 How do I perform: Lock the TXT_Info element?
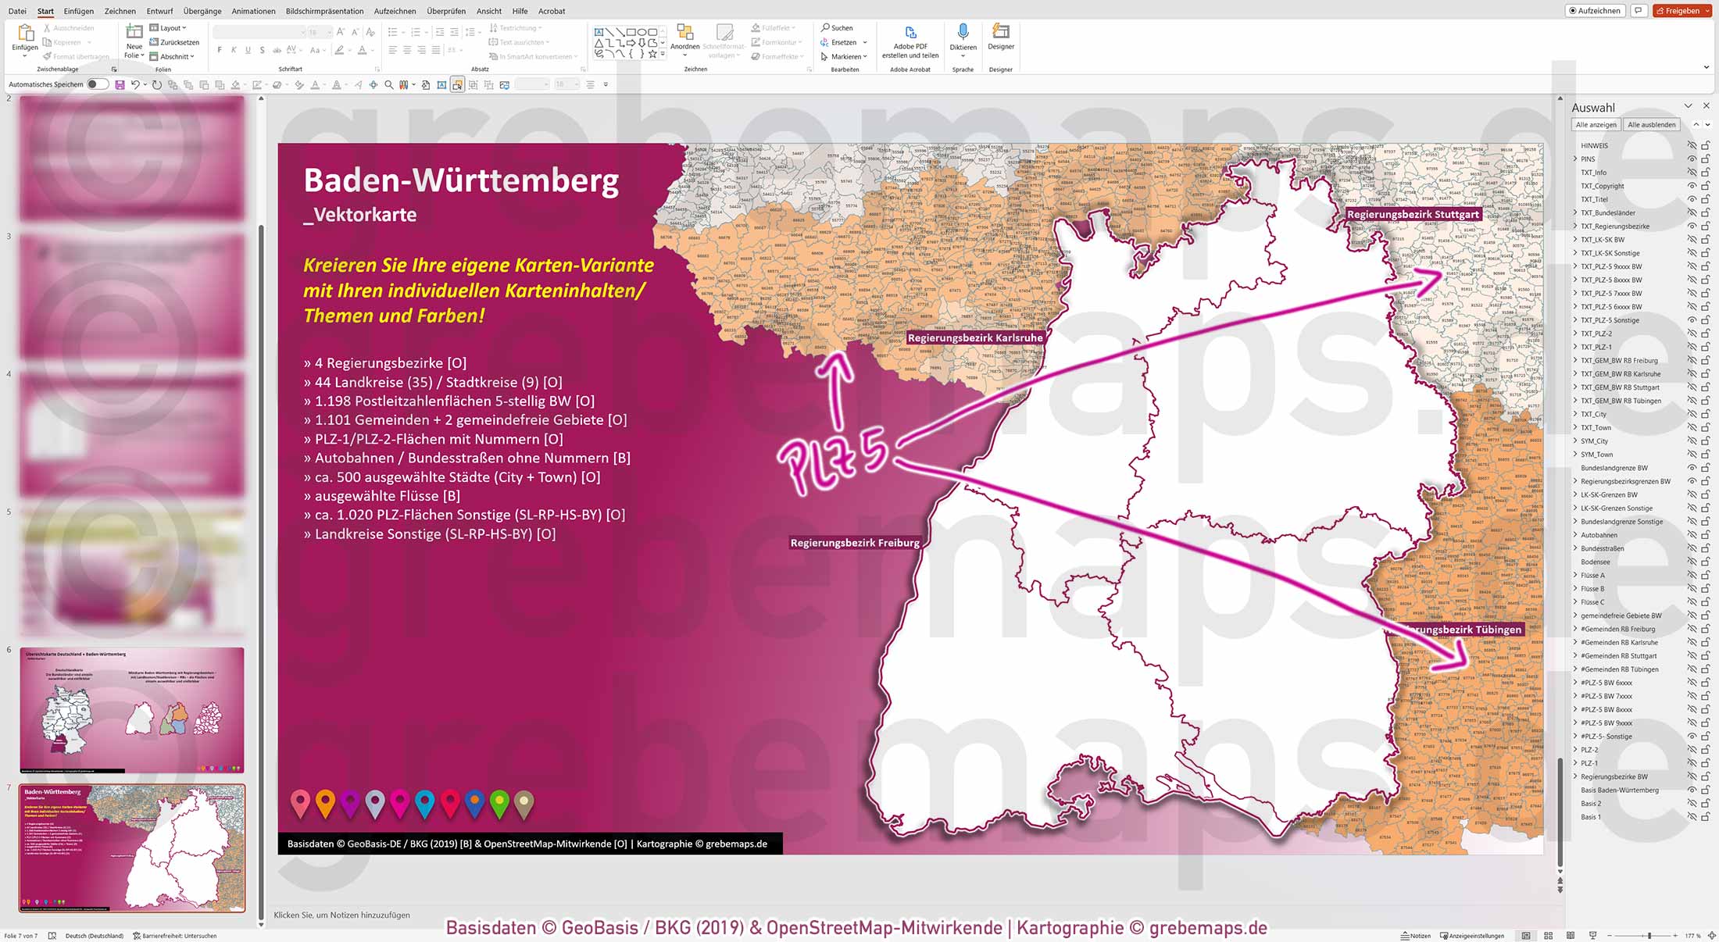pos(1704,172)
